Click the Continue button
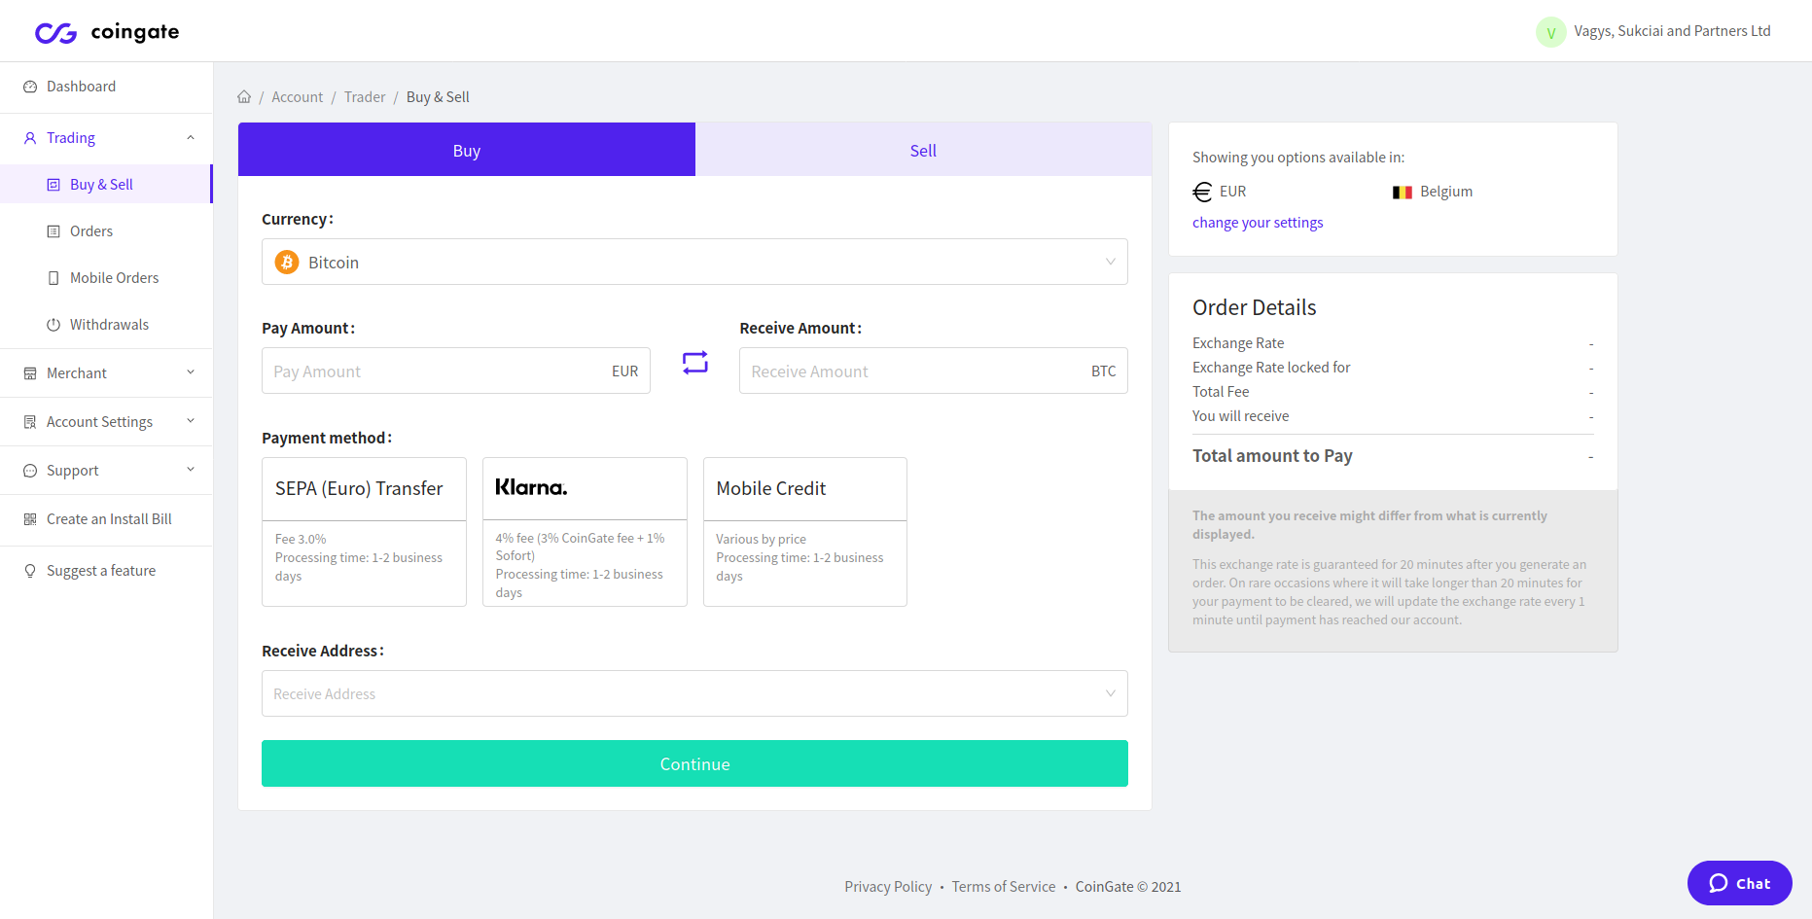The image size is (1812, 919). coord(694,763)
